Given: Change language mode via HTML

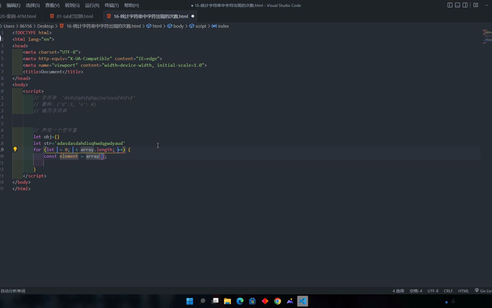Looking at the screenshot, I should 464,291.
